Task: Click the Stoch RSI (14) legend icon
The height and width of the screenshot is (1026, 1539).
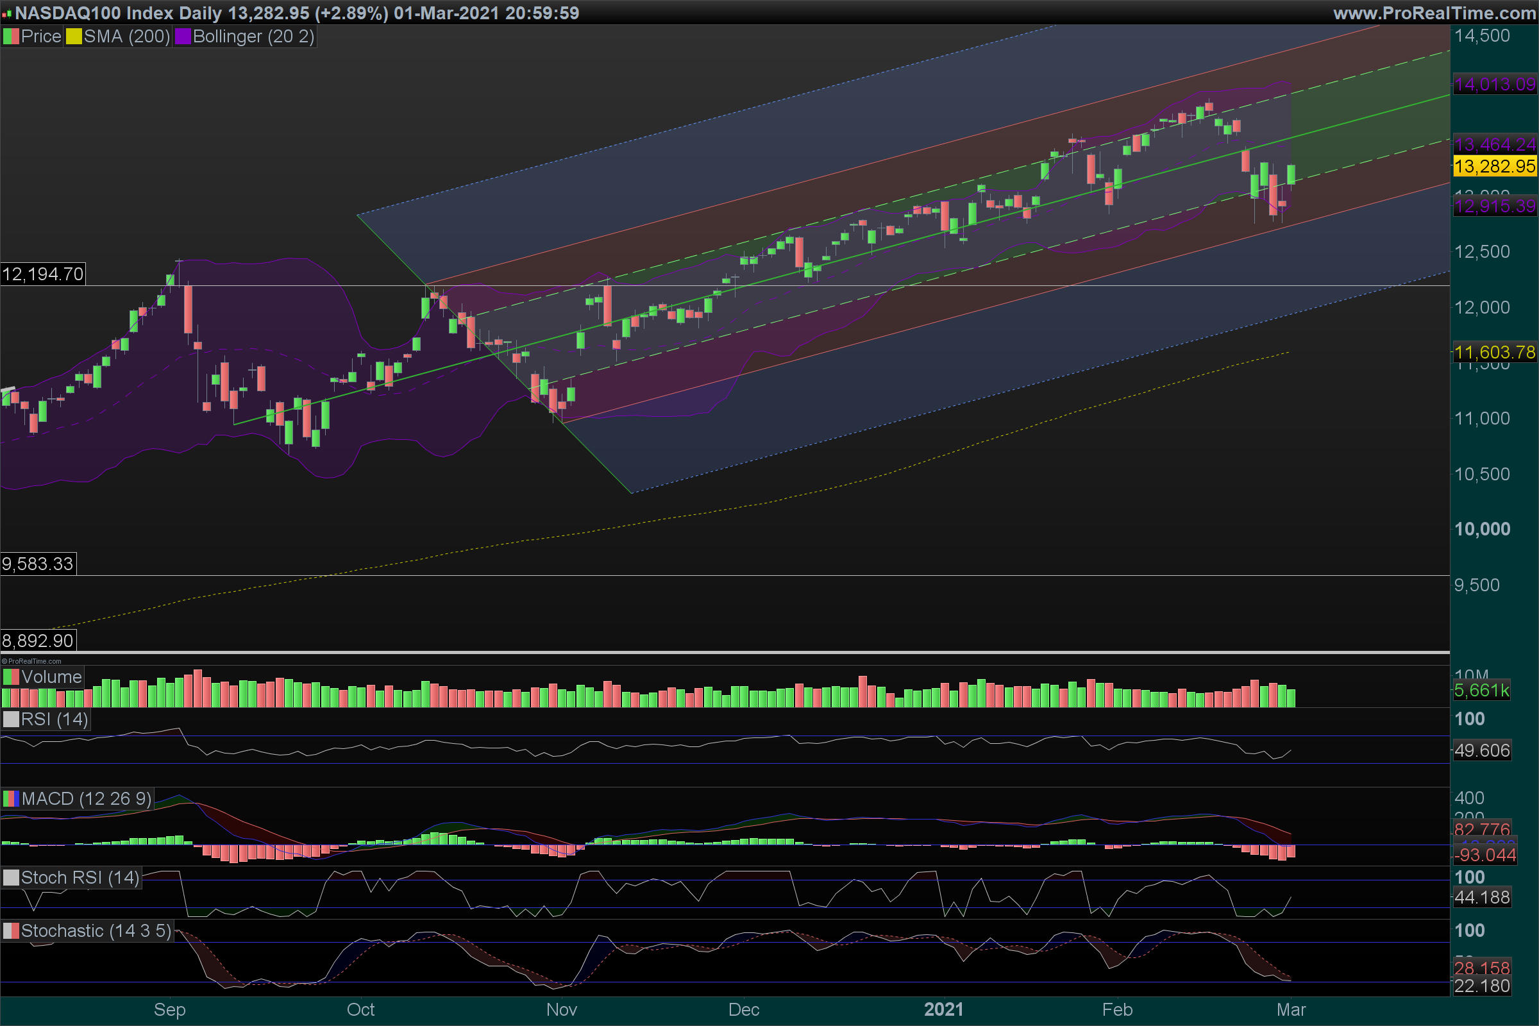Action: tap(11, 878)
